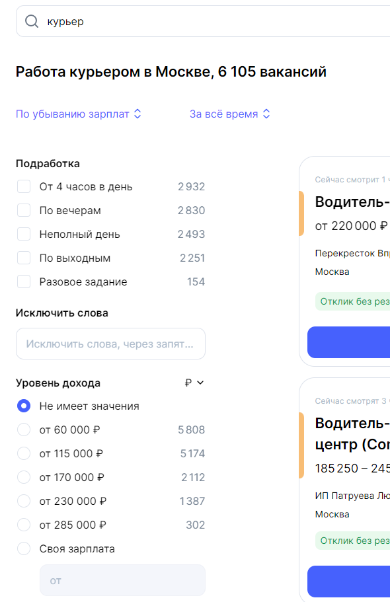The image size is (390, 602).
Task: Click the sort arrows beside По убыванию зарплат
Action: [x=137, y=114]
